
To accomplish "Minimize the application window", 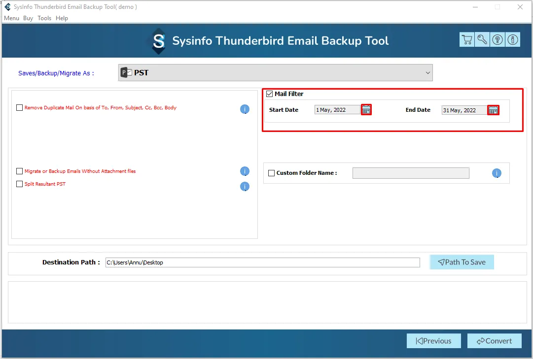I will coord(475,7).
